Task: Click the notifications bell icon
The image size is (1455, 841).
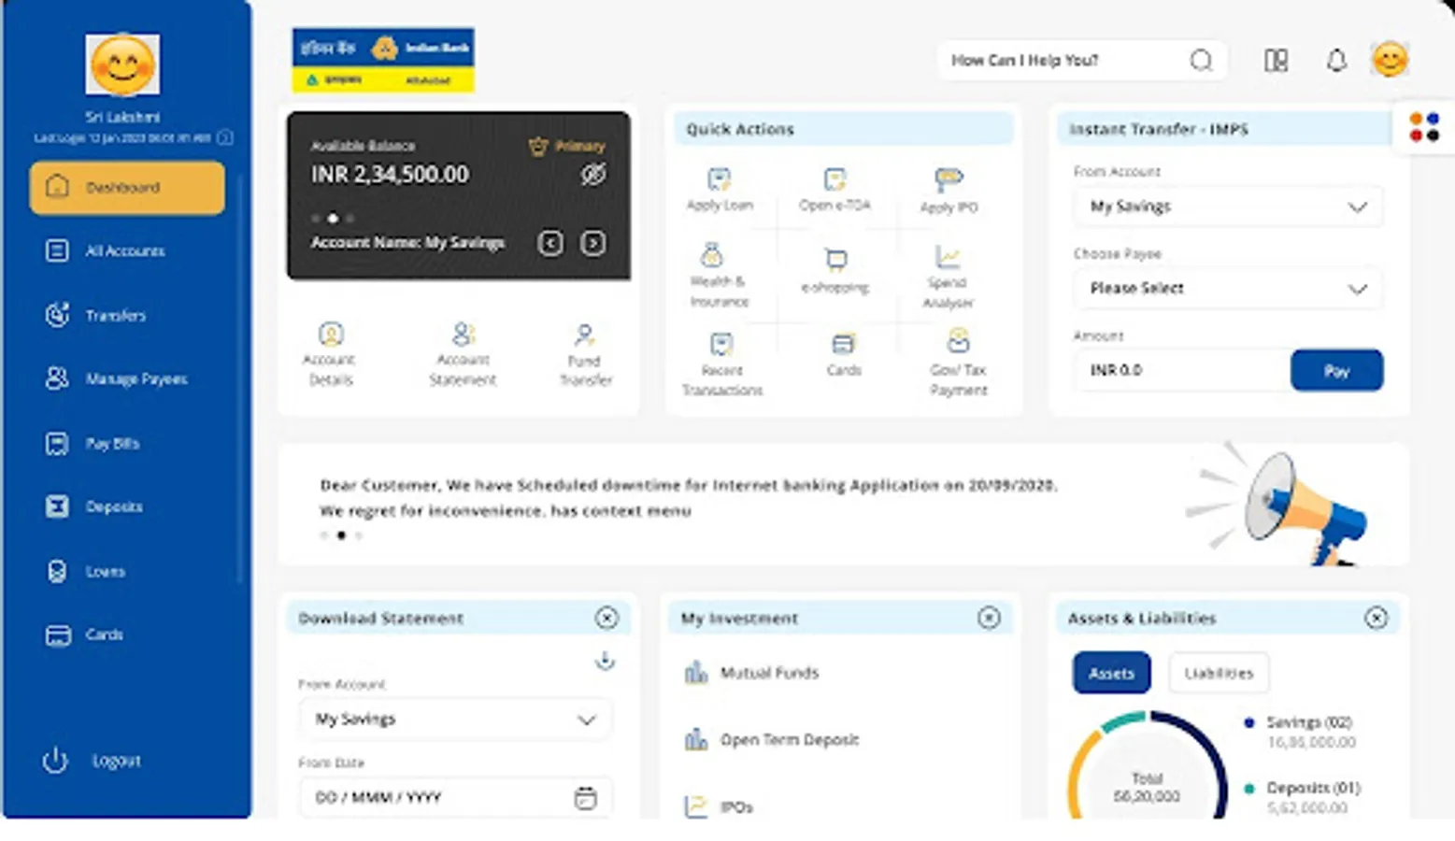Action: (x=1336, y=60)
